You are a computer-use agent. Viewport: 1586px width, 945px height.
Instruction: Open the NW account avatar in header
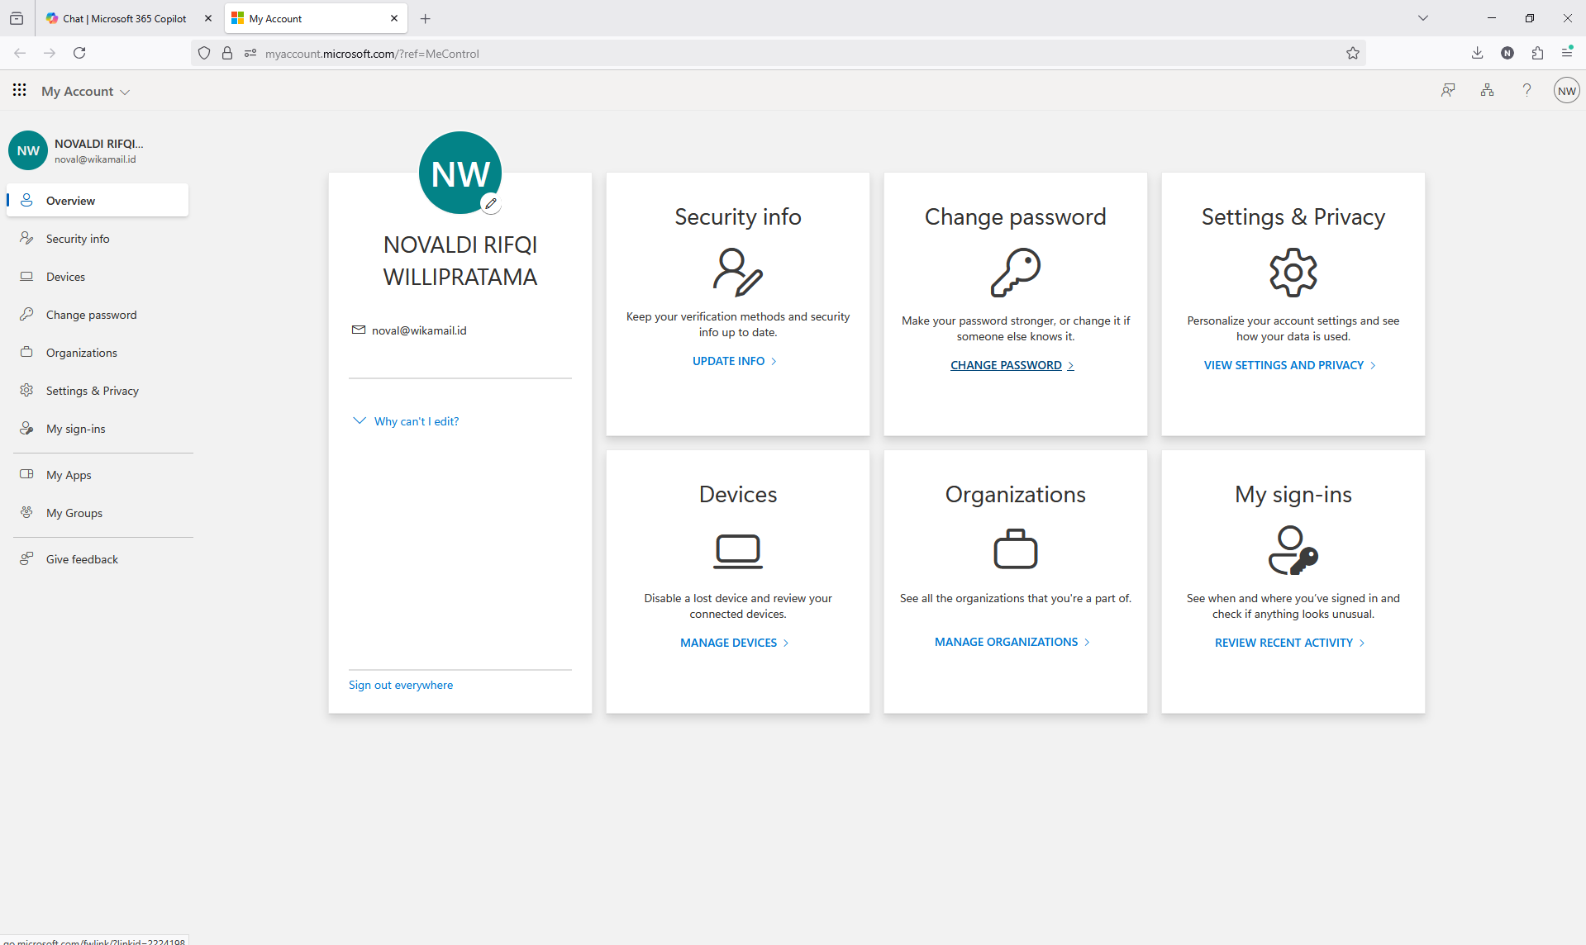1566,91
